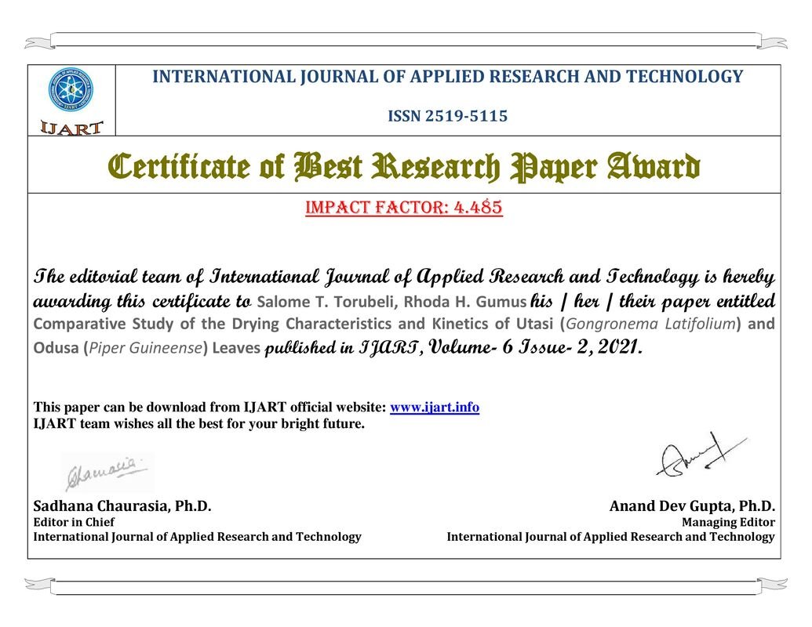Click Anand Dev Gupta's handwritten signature
Viewport: 812px width, 627px height.
(x=701, y=456)
